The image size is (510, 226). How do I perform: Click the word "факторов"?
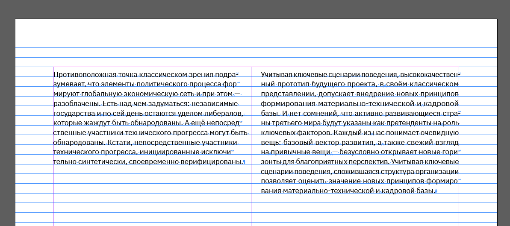point(315,133)
